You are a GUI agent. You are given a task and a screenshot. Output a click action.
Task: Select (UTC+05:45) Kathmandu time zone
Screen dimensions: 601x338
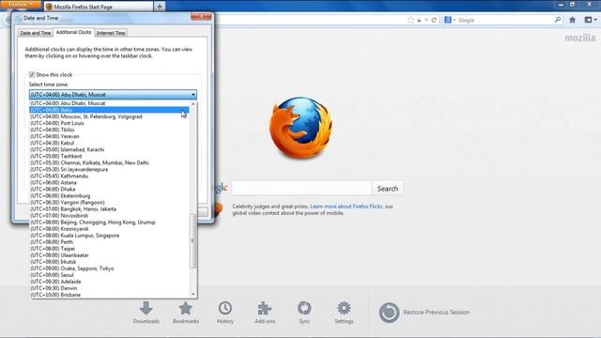(x=109, y=176)
